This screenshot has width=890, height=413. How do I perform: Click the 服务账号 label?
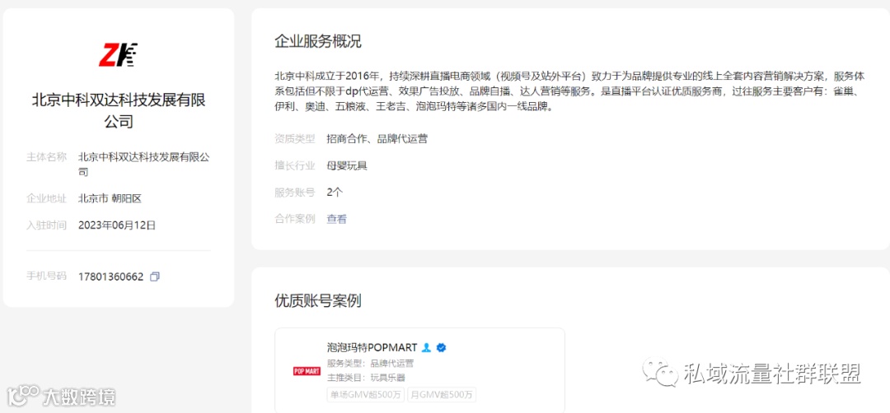tap(294, 192)
